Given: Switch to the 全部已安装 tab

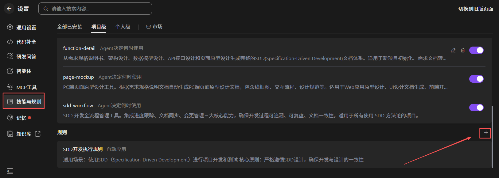Looking at the screenshot, I should 69,27.
